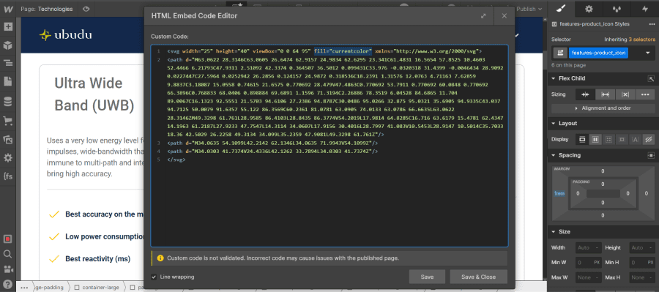Screen dimensions: 659x292
Task: Open the site Settings gear in left sidebar
Action: click(8, 158)
